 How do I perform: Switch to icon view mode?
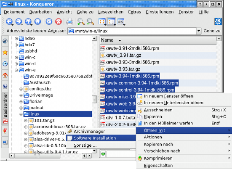pos(102,22)
